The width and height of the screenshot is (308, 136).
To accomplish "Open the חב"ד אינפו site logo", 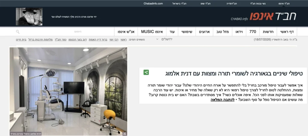I will point(263,16).
